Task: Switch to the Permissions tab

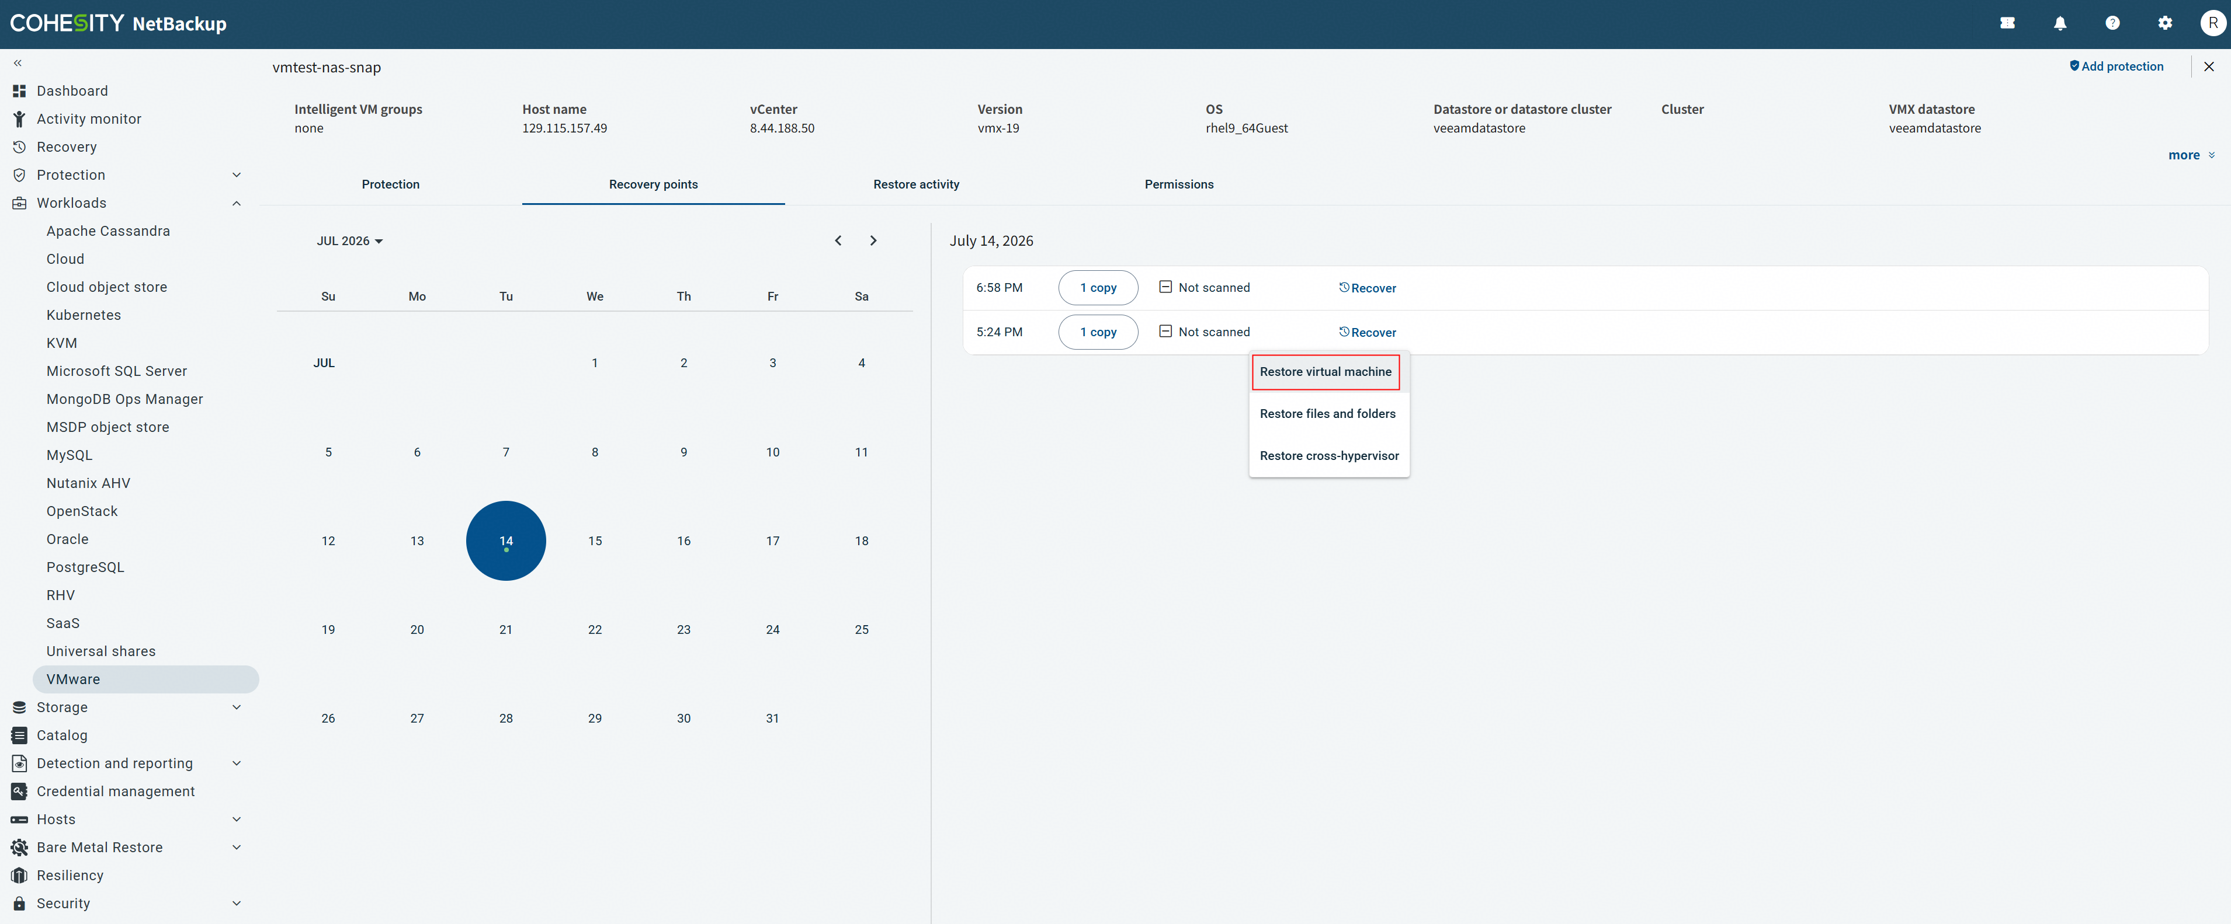Action: click(1179, 184)
